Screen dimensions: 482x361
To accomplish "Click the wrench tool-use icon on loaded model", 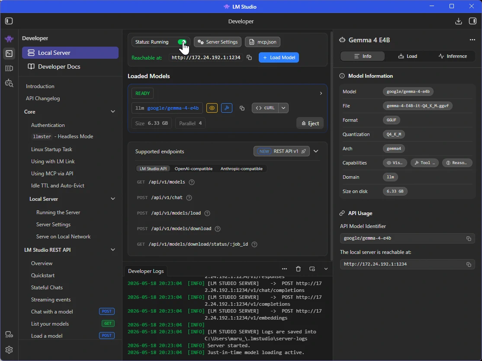I will (x=227, y=108).
